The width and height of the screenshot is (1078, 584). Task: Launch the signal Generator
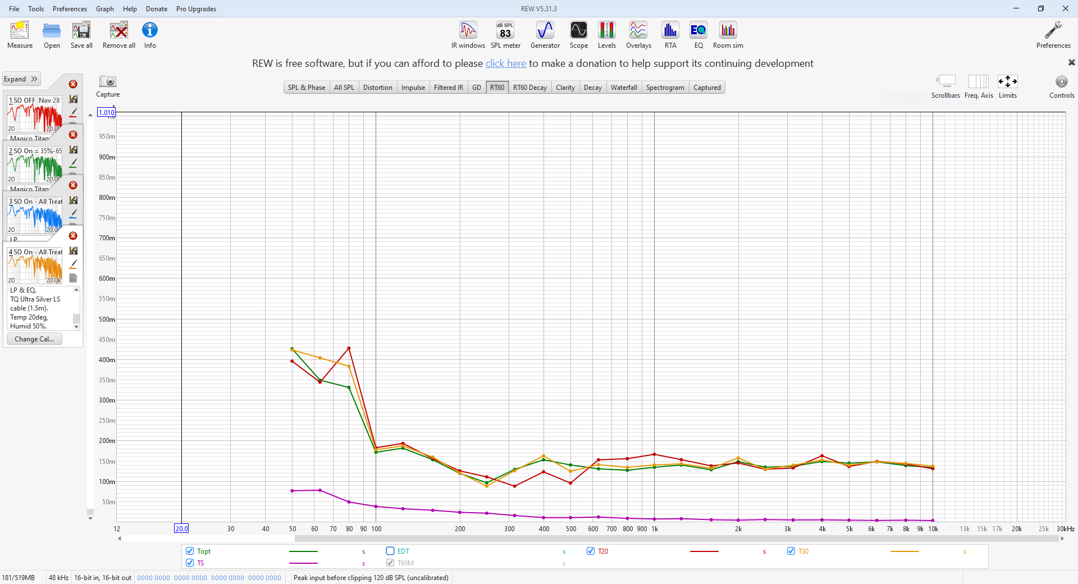pyautogui.click(x=545, y=35)
